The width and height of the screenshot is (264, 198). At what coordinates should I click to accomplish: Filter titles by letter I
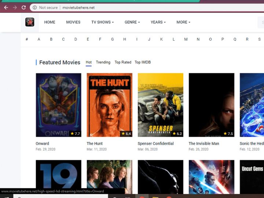click(x=137, y=39)
